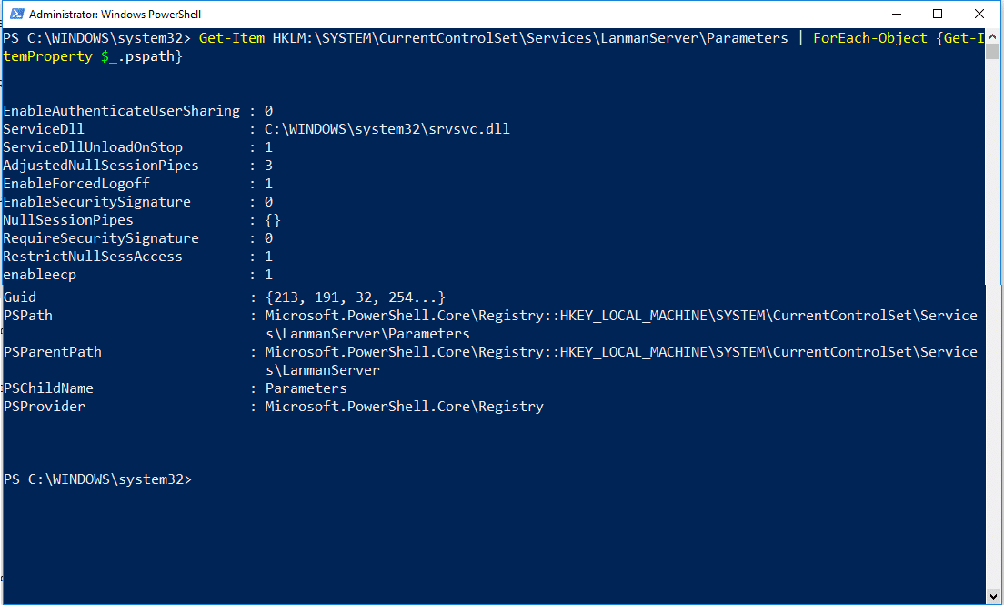The height and width of the screenshot is (605, 1004).
Task: Minimize the PowerShell window
Action: click(x=897, y=14)
